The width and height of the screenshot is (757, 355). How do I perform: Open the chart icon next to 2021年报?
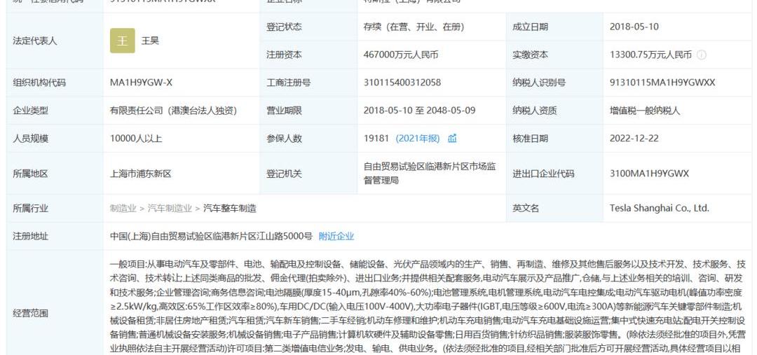(452, 139)
